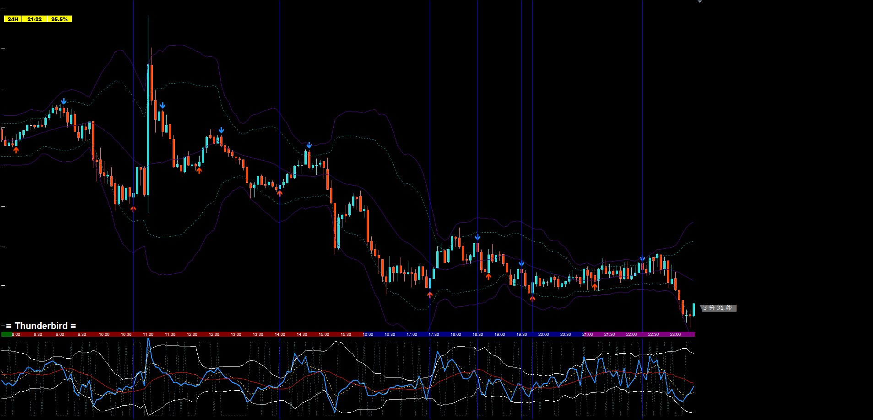Click the 13:30 time label
Image resolution: width=873 pixels, height=420 pixels.
pos(258,335)
